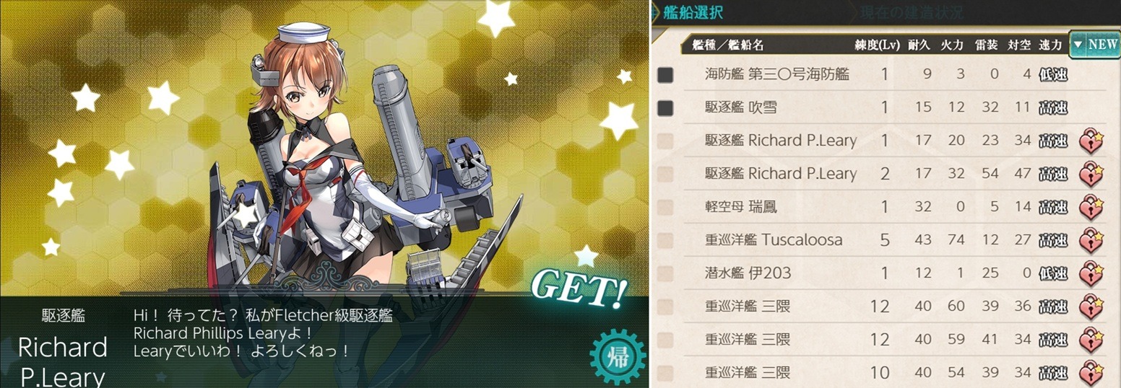Click the heart lock on Lv1 Richard P.Leary

(x=1091, y=141)
